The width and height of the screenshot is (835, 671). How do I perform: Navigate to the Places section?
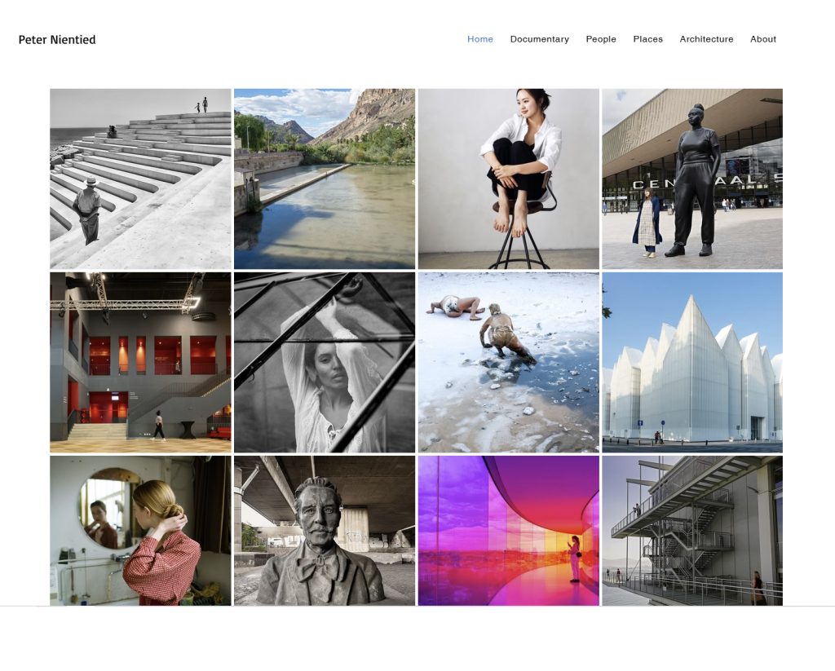tap(647, 39)
